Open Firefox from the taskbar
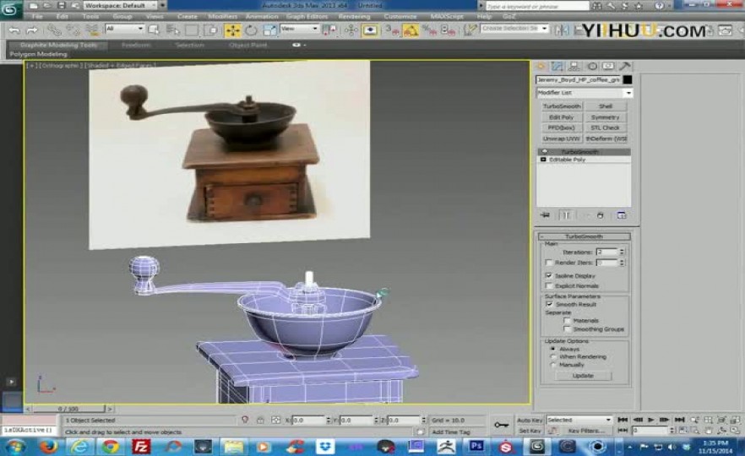Screen dimensions: 745x456 [x=48, y=447]
